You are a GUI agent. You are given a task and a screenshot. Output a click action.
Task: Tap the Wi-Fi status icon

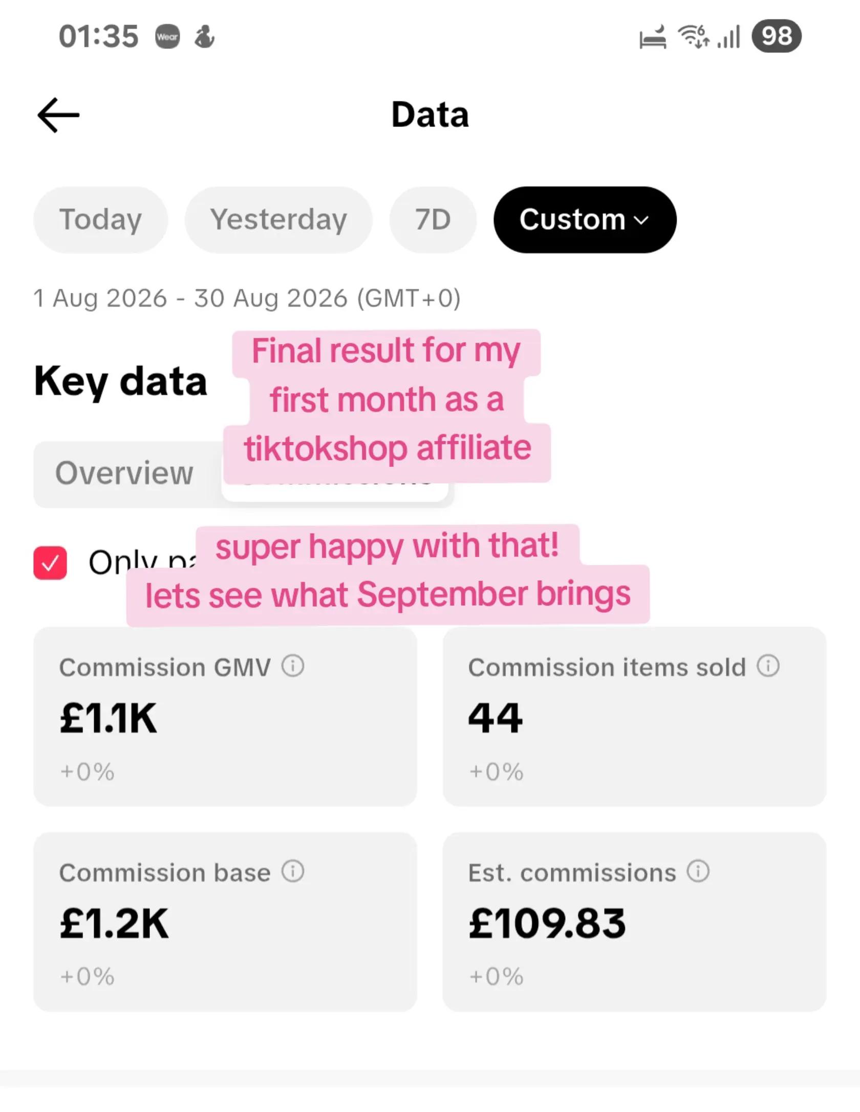click(693, 36)
